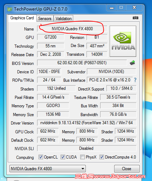The image size is (152, 181).
Task: Click the NVIDIA SLI field showing Disabled
Action: [x=87, y=148]
